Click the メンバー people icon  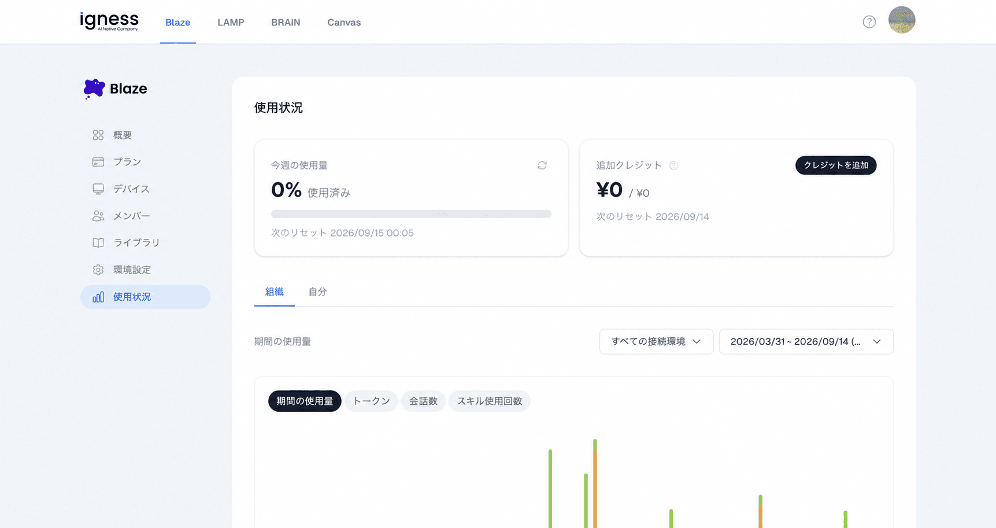98,216
